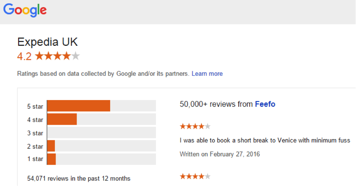
Task: Click the 1 star label
Action: [x=35, y=159]
